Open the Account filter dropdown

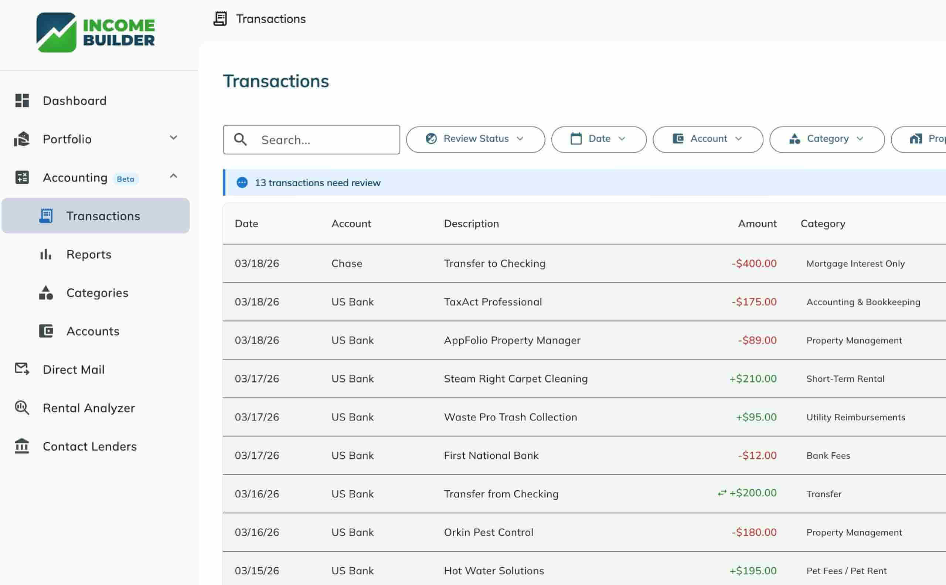point(708,139)
